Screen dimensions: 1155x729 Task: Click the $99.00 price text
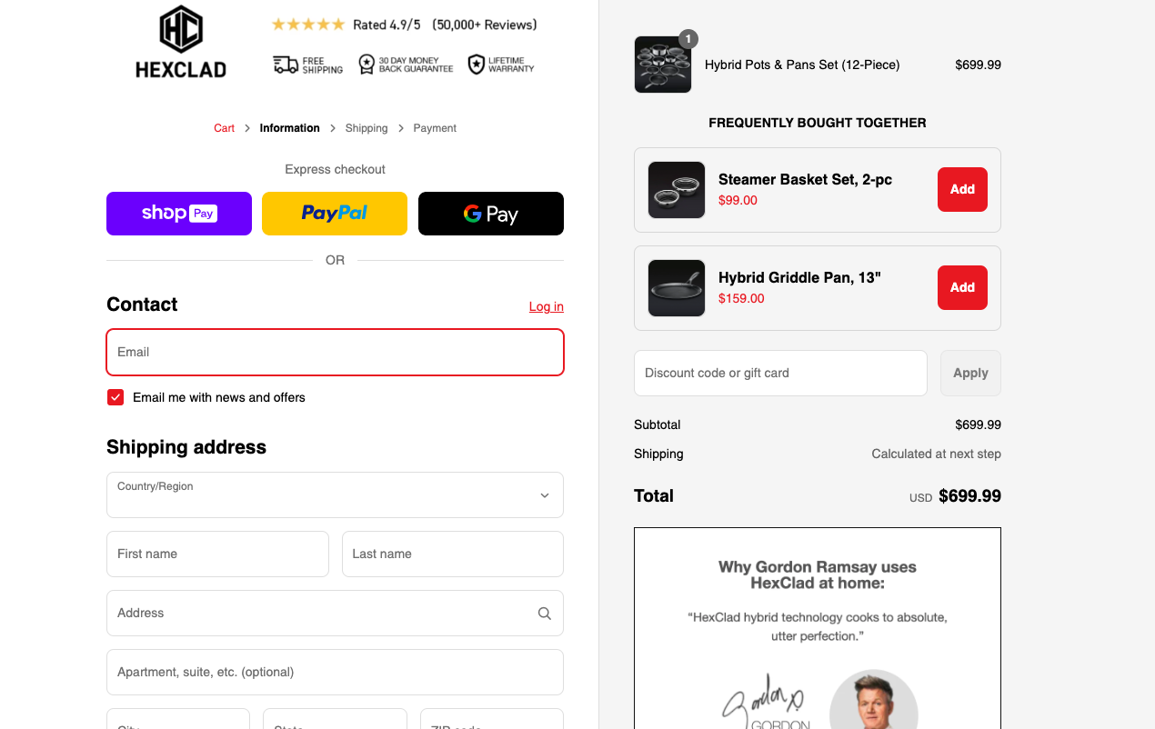coord(738,200)
